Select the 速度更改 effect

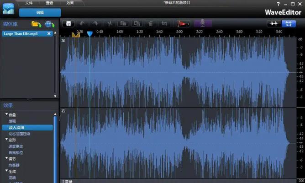pyautogui.click(x=16, y=146)
